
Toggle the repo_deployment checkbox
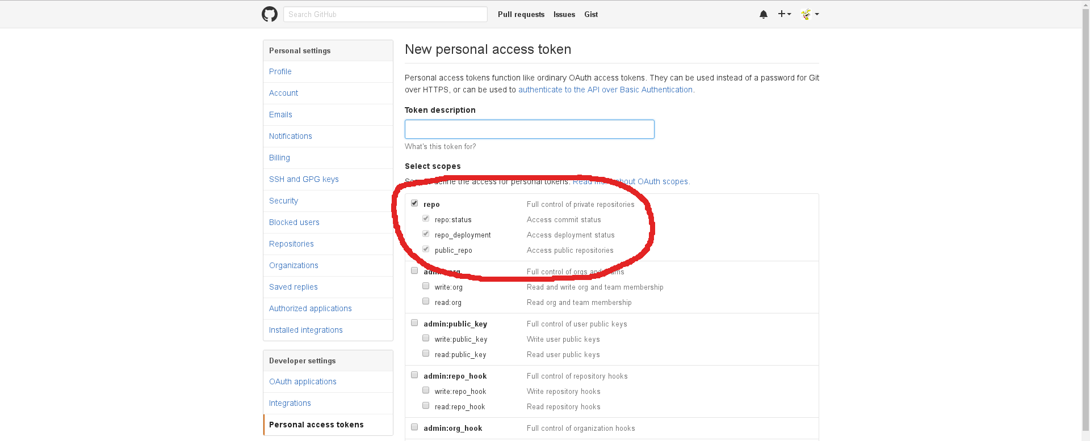pos(426,234)
